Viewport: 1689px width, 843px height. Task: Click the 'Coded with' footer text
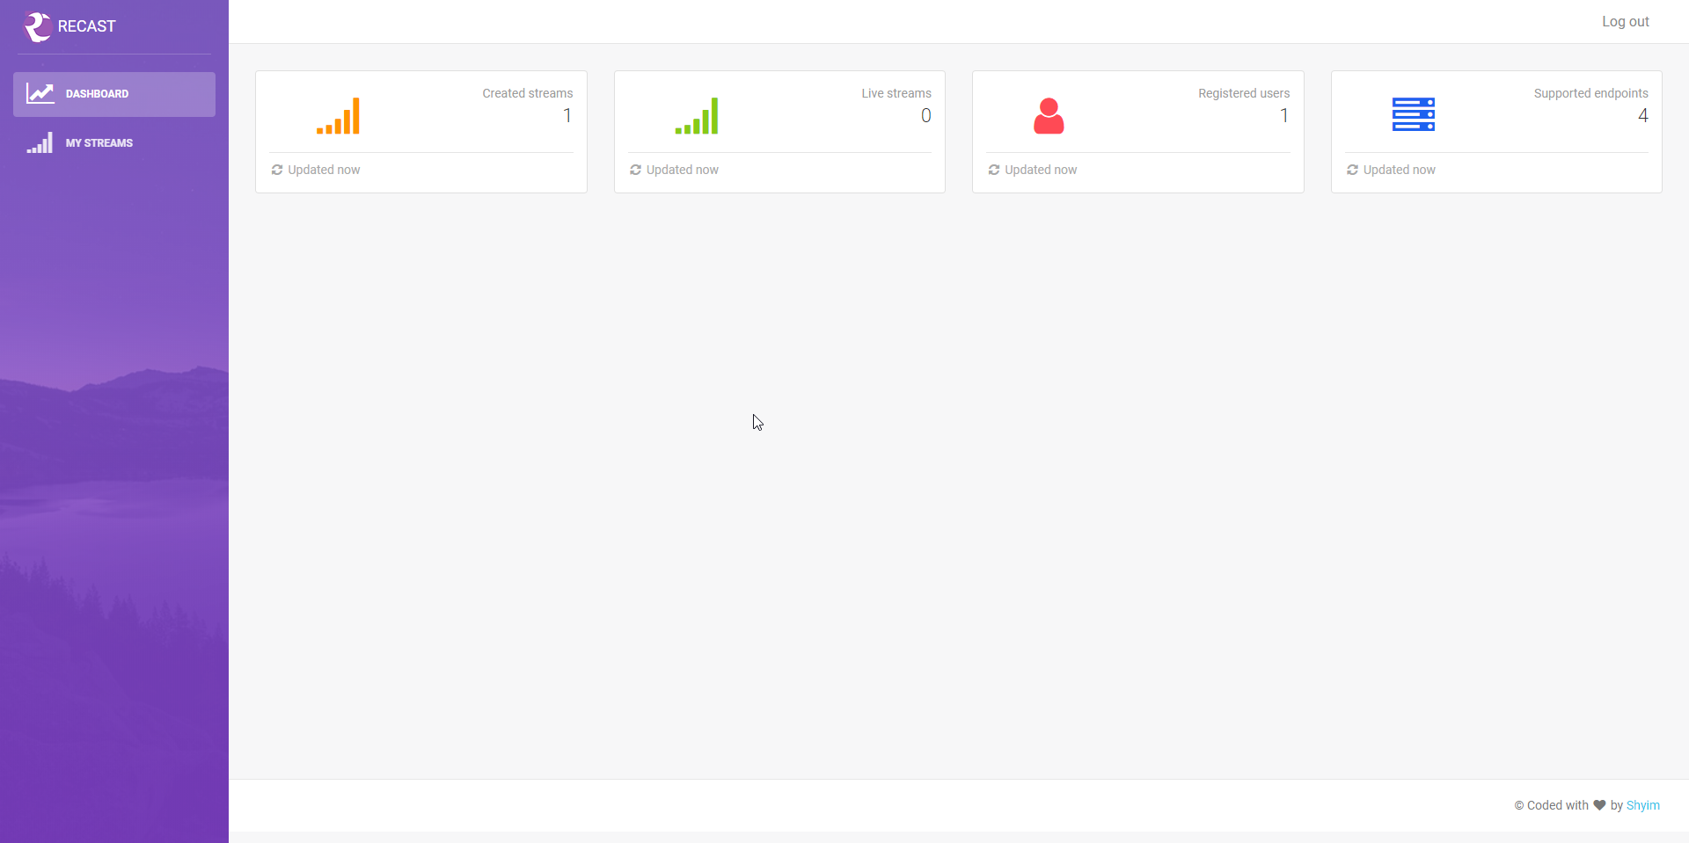[x=1558, y=805]
